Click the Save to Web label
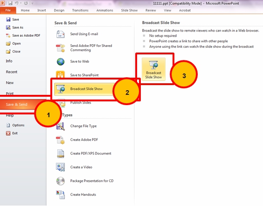 pos(79,61)
